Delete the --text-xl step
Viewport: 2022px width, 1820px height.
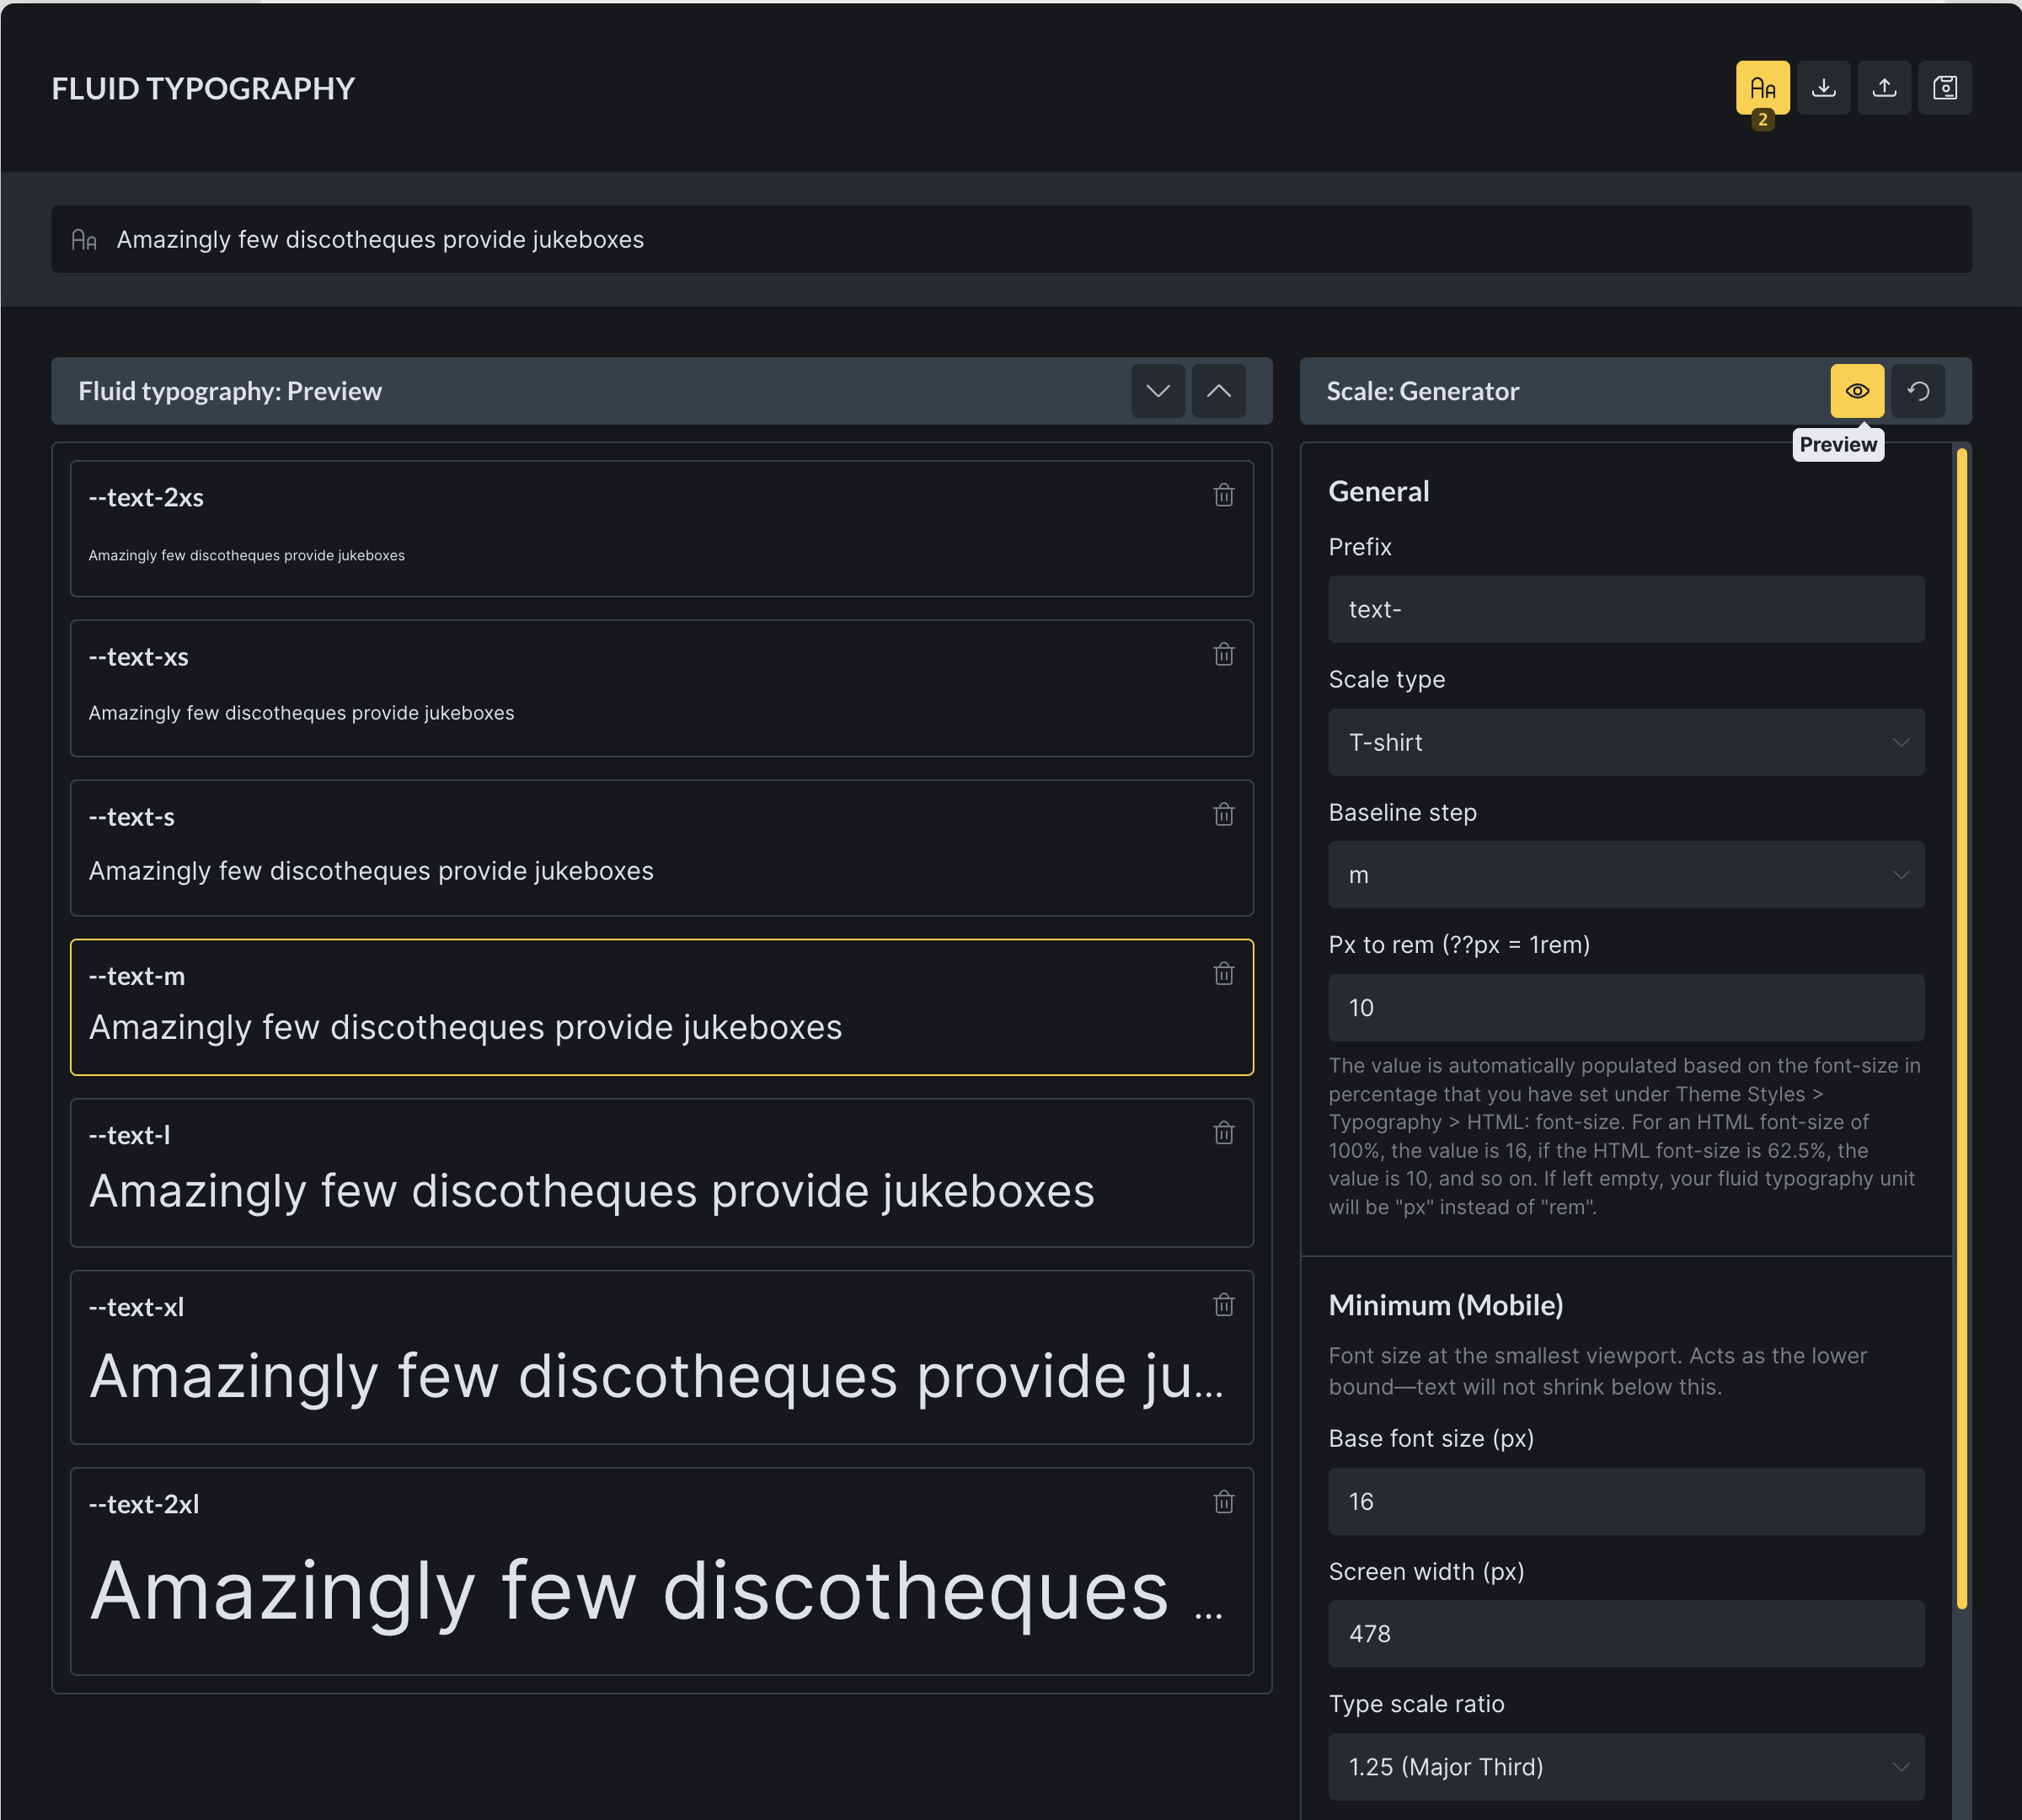click(x=1223, y=1305)
